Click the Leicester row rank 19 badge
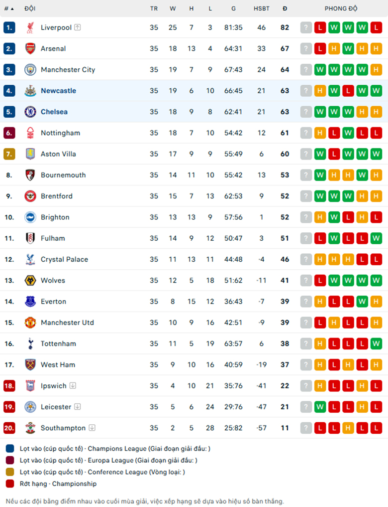Screen dimensions: 388x507 9,407
